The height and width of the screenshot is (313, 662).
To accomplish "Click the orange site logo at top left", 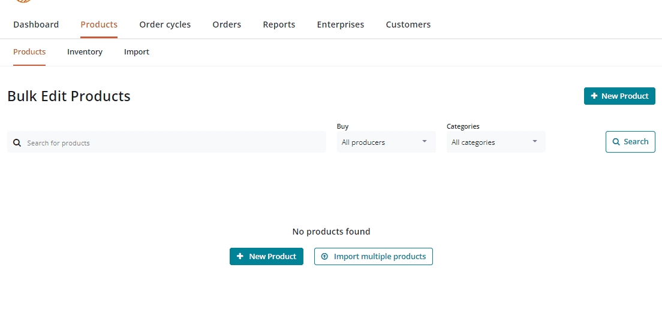I will pos(23,1).
